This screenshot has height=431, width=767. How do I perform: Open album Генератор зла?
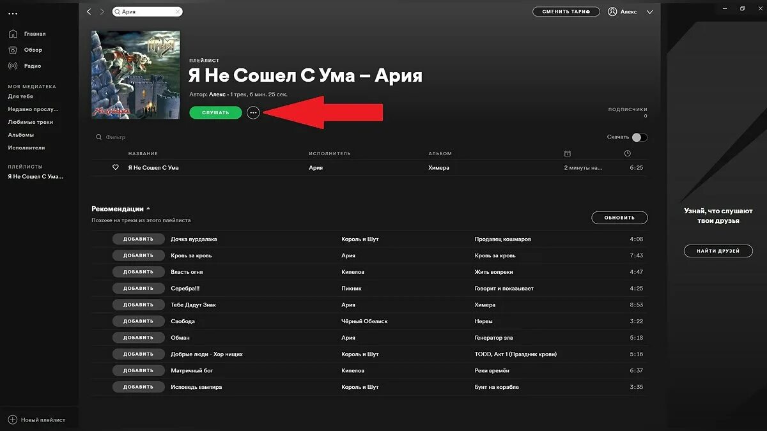click(494, 338)
